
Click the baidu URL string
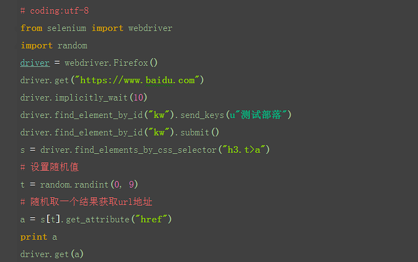138,80
